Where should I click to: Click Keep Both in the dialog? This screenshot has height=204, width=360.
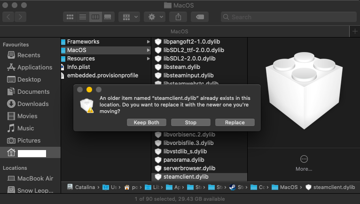click(x=147, y=122)
